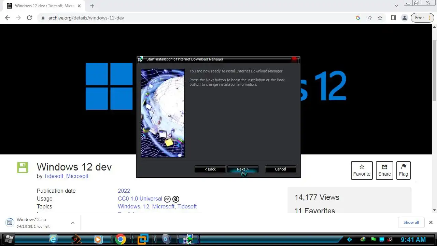Open the 2022 publication date link

pyautogui.click(x=124, y=191)
